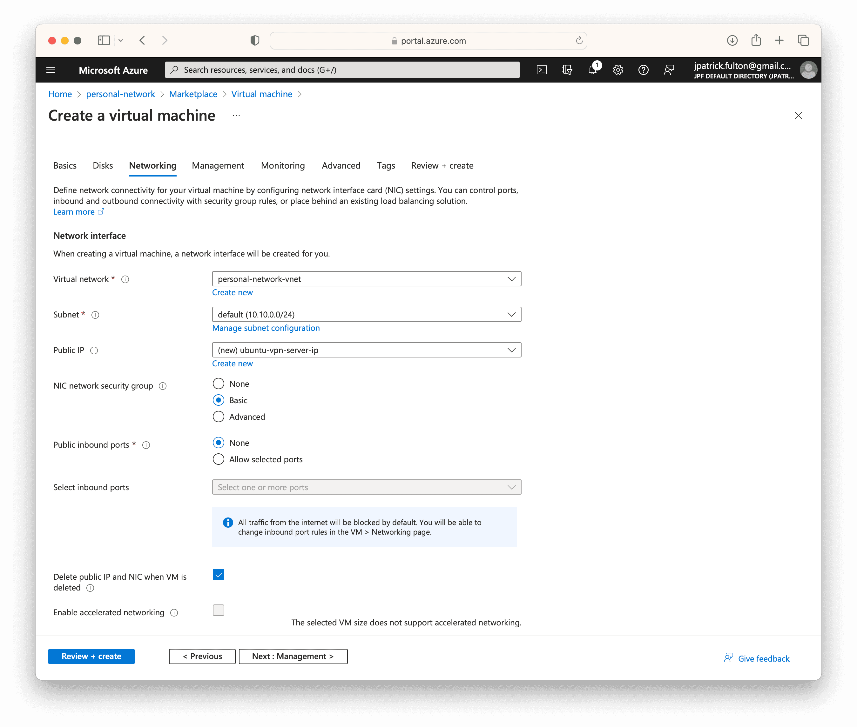Screen dimensions: 857x727
Task: Click the NIC network security group info icon
Action: [163, 386]
